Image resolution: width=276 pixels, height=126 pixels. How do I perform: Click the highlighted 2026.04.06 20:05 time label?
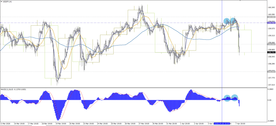[223, 124]
